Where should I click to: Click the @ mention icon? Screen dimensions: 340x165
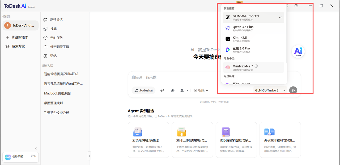click(162, 90)
